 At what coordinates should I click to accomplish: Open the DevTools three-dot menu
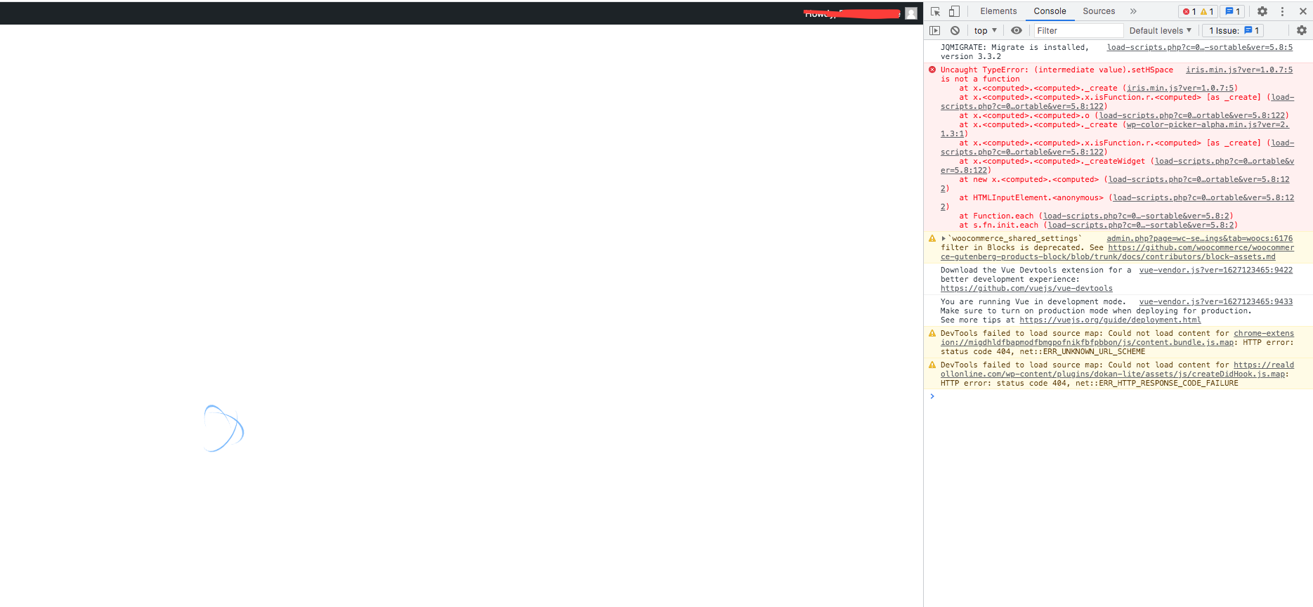(x=1282, y=11)
